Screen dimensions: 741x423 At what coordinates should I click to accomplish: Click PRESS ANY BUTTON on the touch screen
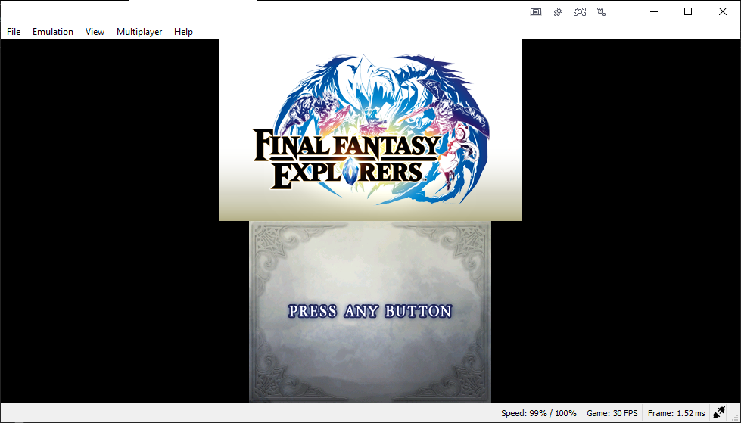(x=370, y=311)
